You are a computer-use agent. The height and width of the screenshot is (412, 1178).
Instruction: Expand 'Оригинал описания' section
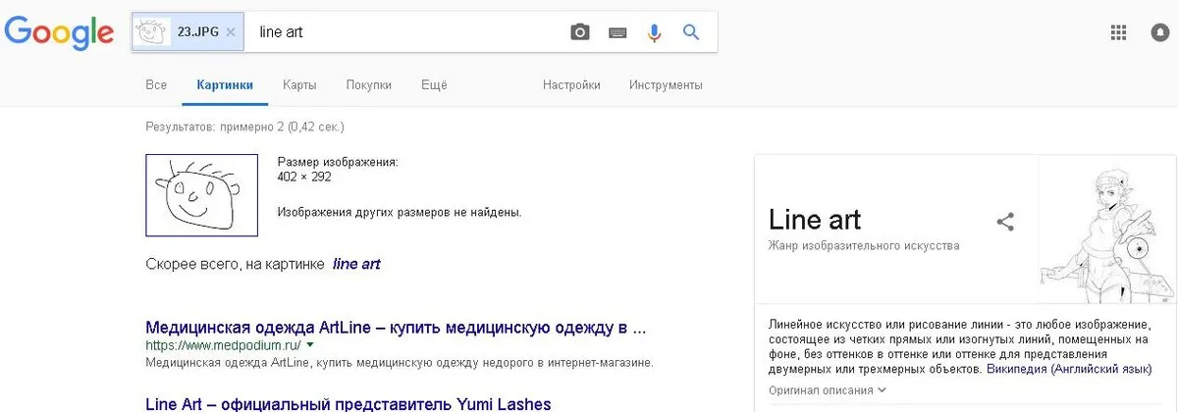click(827, 390)
